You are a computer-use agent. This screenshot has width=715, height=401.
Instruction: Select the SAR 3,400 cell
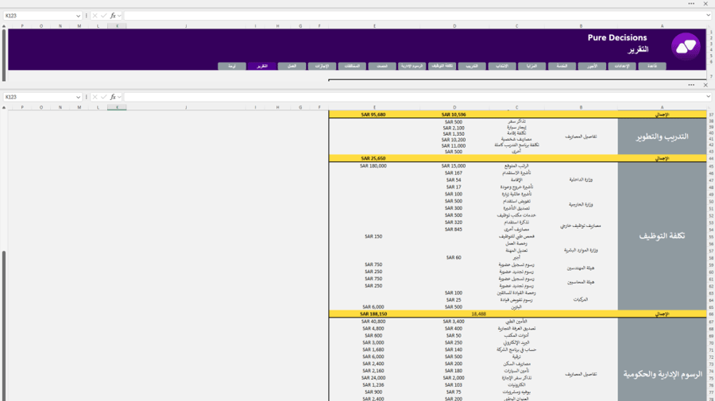[x=454, y=322]
